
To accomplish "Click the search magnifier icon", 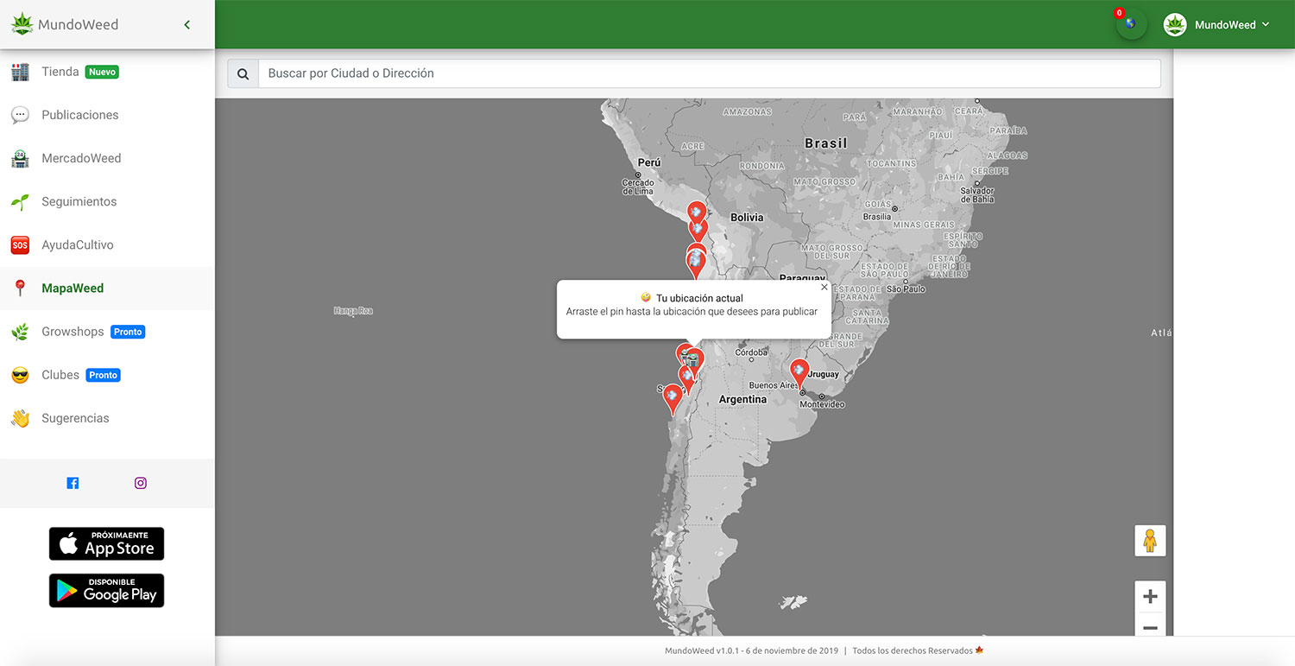I will 243,73.
